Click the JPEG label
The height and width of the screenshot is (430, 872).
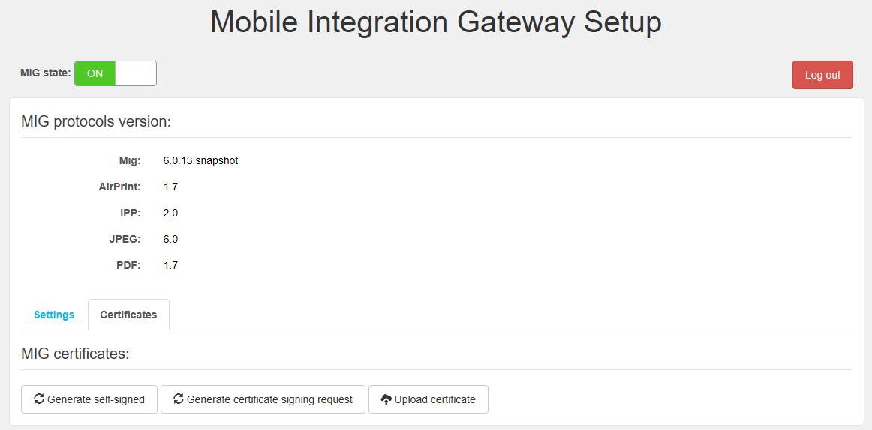[x=125, y=239]
